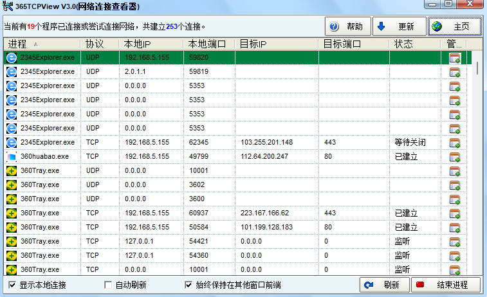487x297 pixels.
Task: Sort by 本地IP column header
Action: tap(151, 44)
